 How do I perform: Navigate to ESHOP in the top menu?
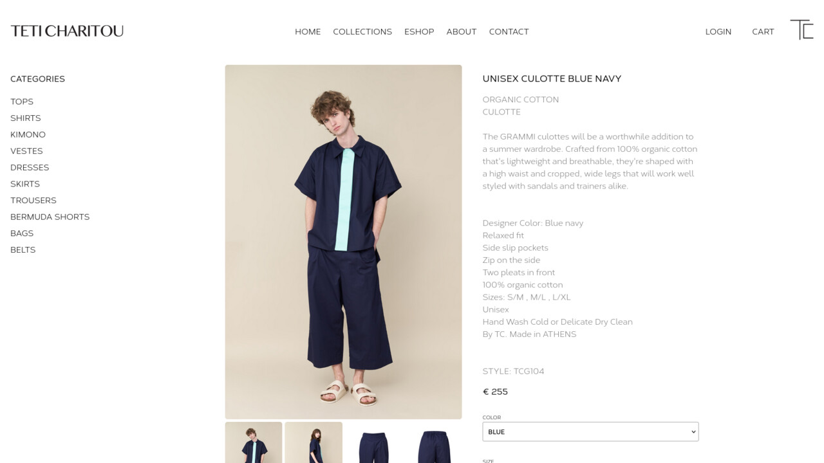pyautogui.click(x=419, y=32)
